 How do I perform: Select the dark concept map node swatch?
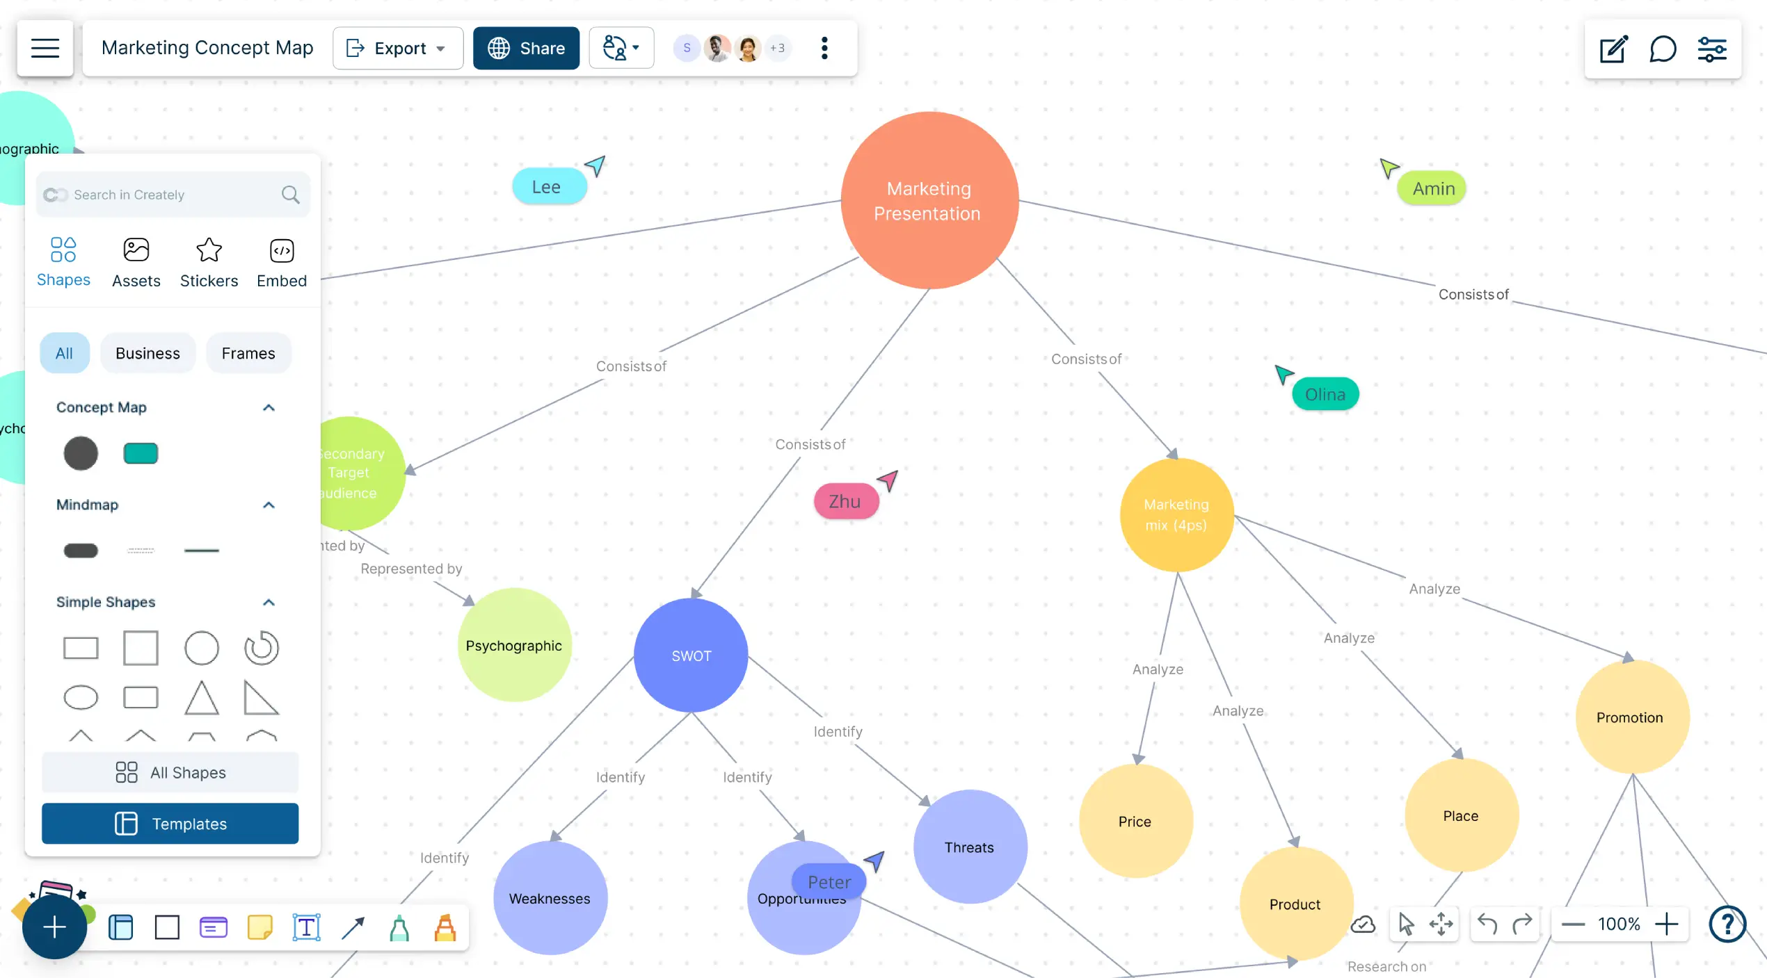click(81, 452)
